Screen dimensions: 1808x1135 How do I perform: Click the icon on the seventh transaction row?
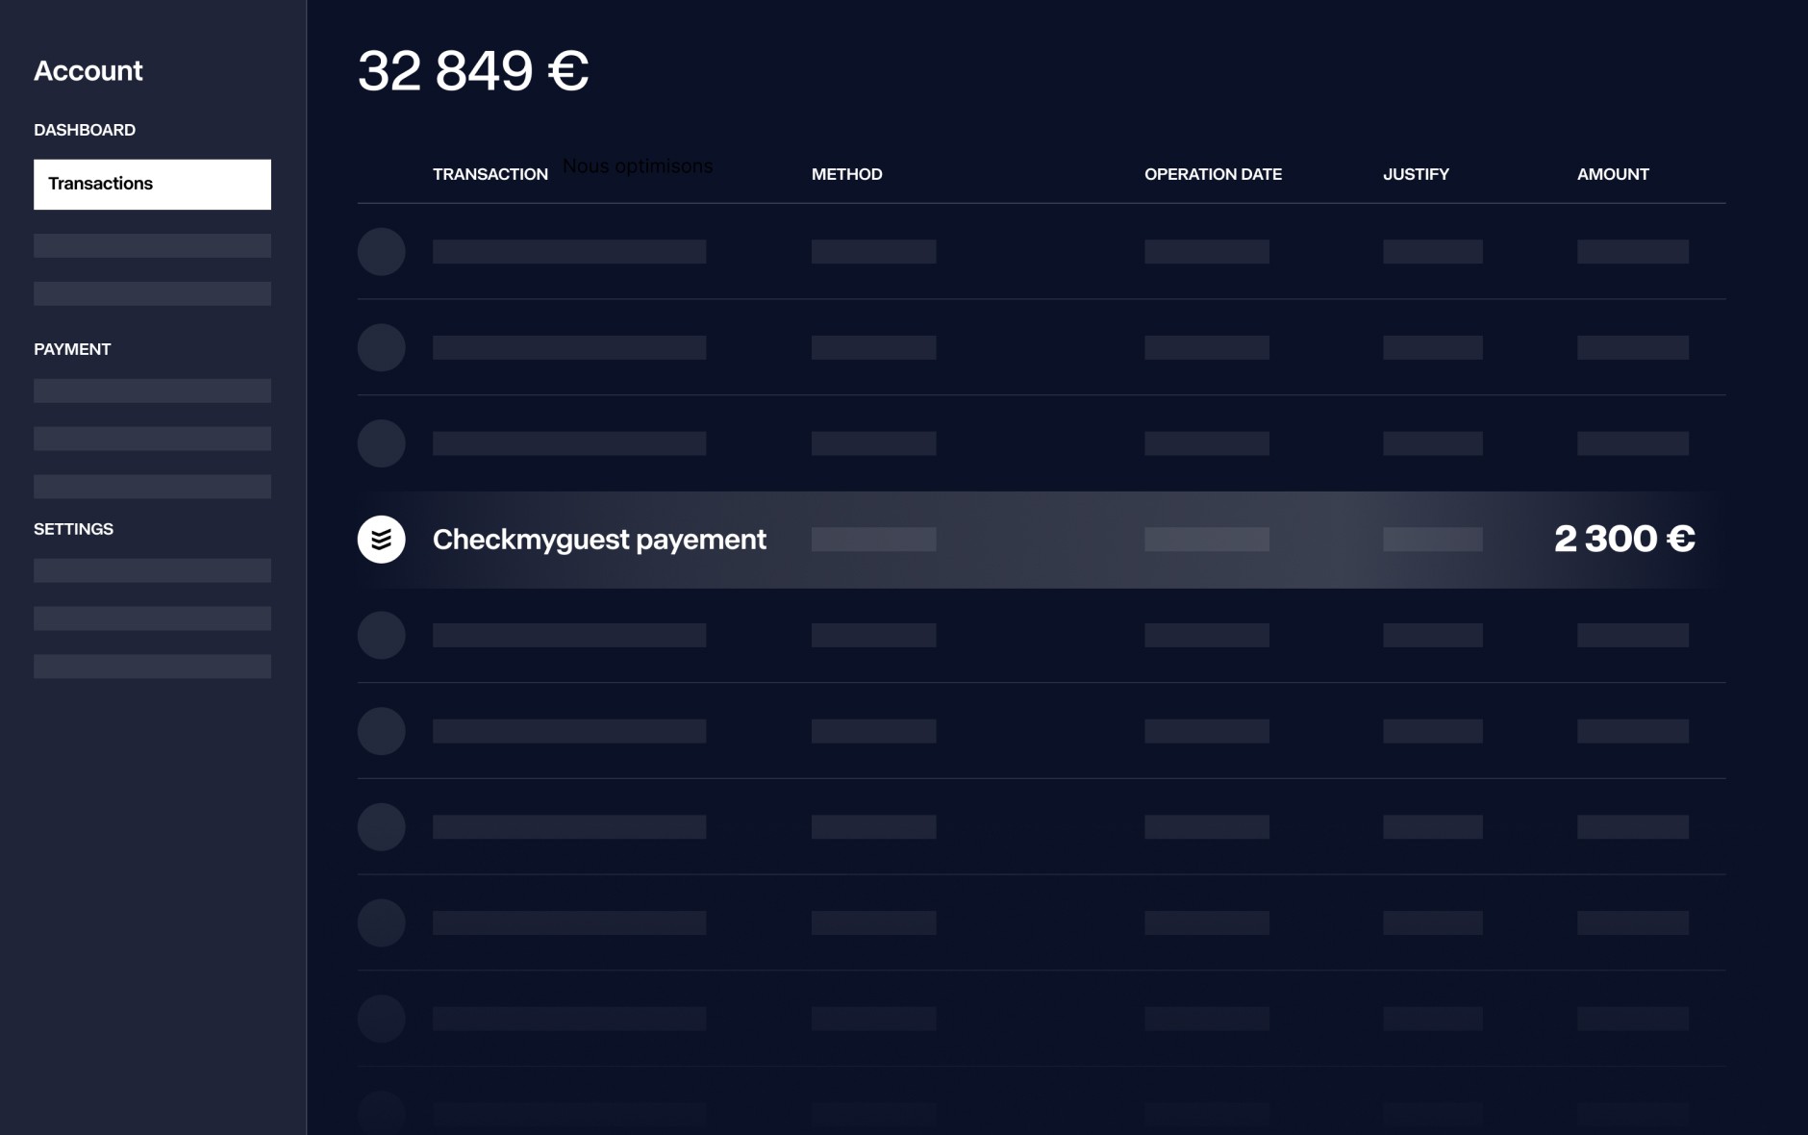click(x=381, y=826)
